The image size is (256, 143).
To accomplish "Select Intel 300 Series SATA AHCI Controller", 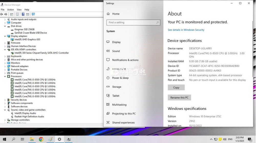I will click(42, 53).
